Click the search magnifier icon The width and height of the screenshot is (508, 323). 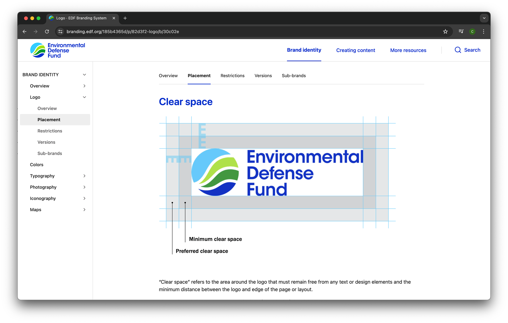(458, 50)
